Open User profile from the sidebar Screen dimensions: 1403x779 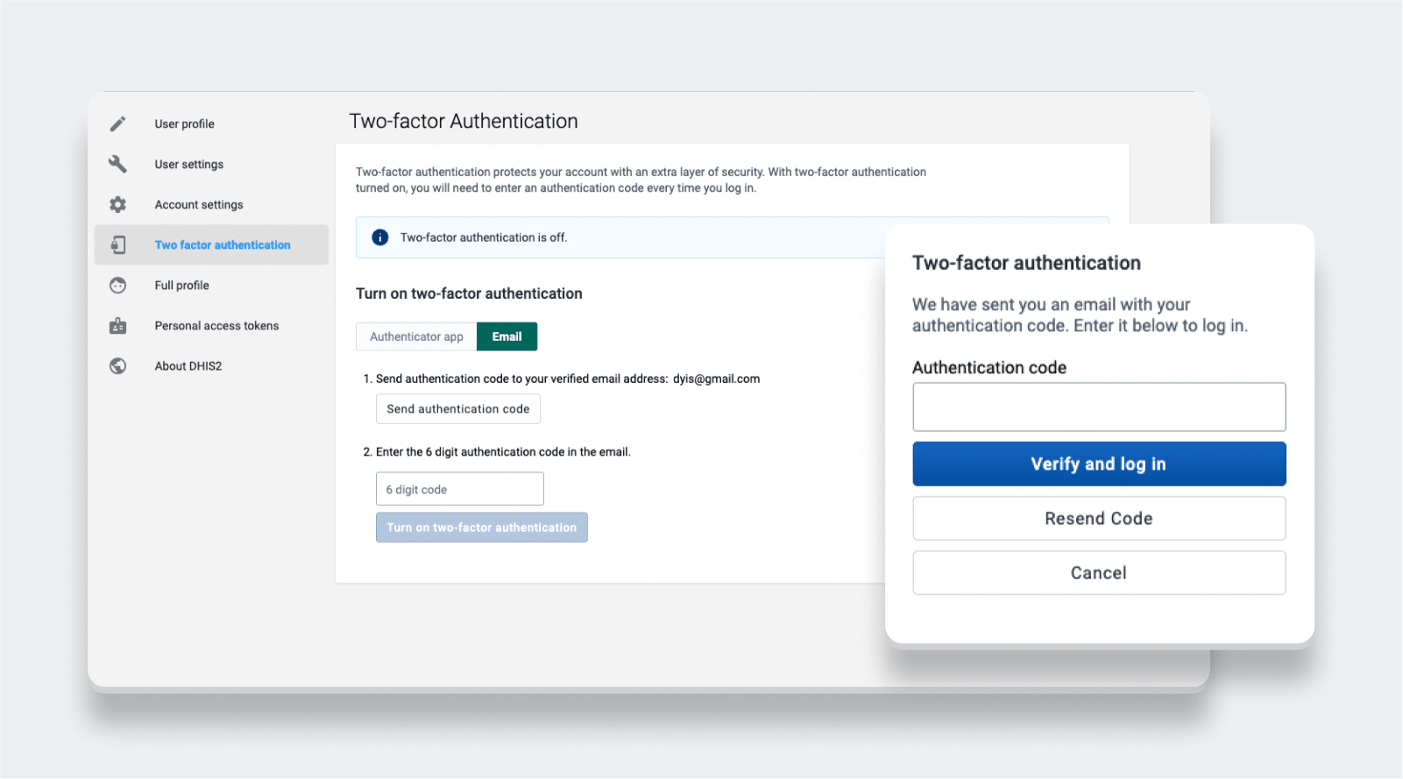184,124
